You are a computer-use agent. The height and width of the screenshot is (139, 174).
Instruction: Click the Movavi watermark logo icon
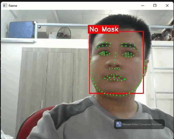click(119, 124)
